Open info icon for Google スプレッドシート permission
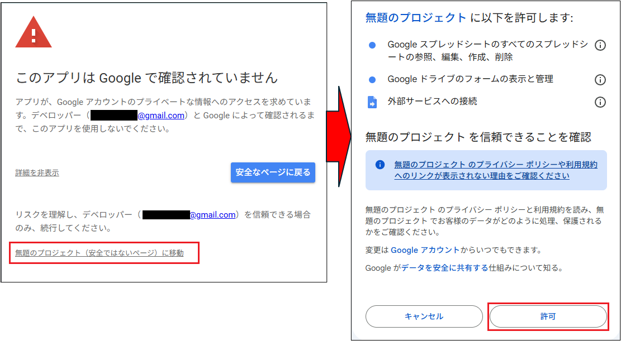 tap(600, 45)
